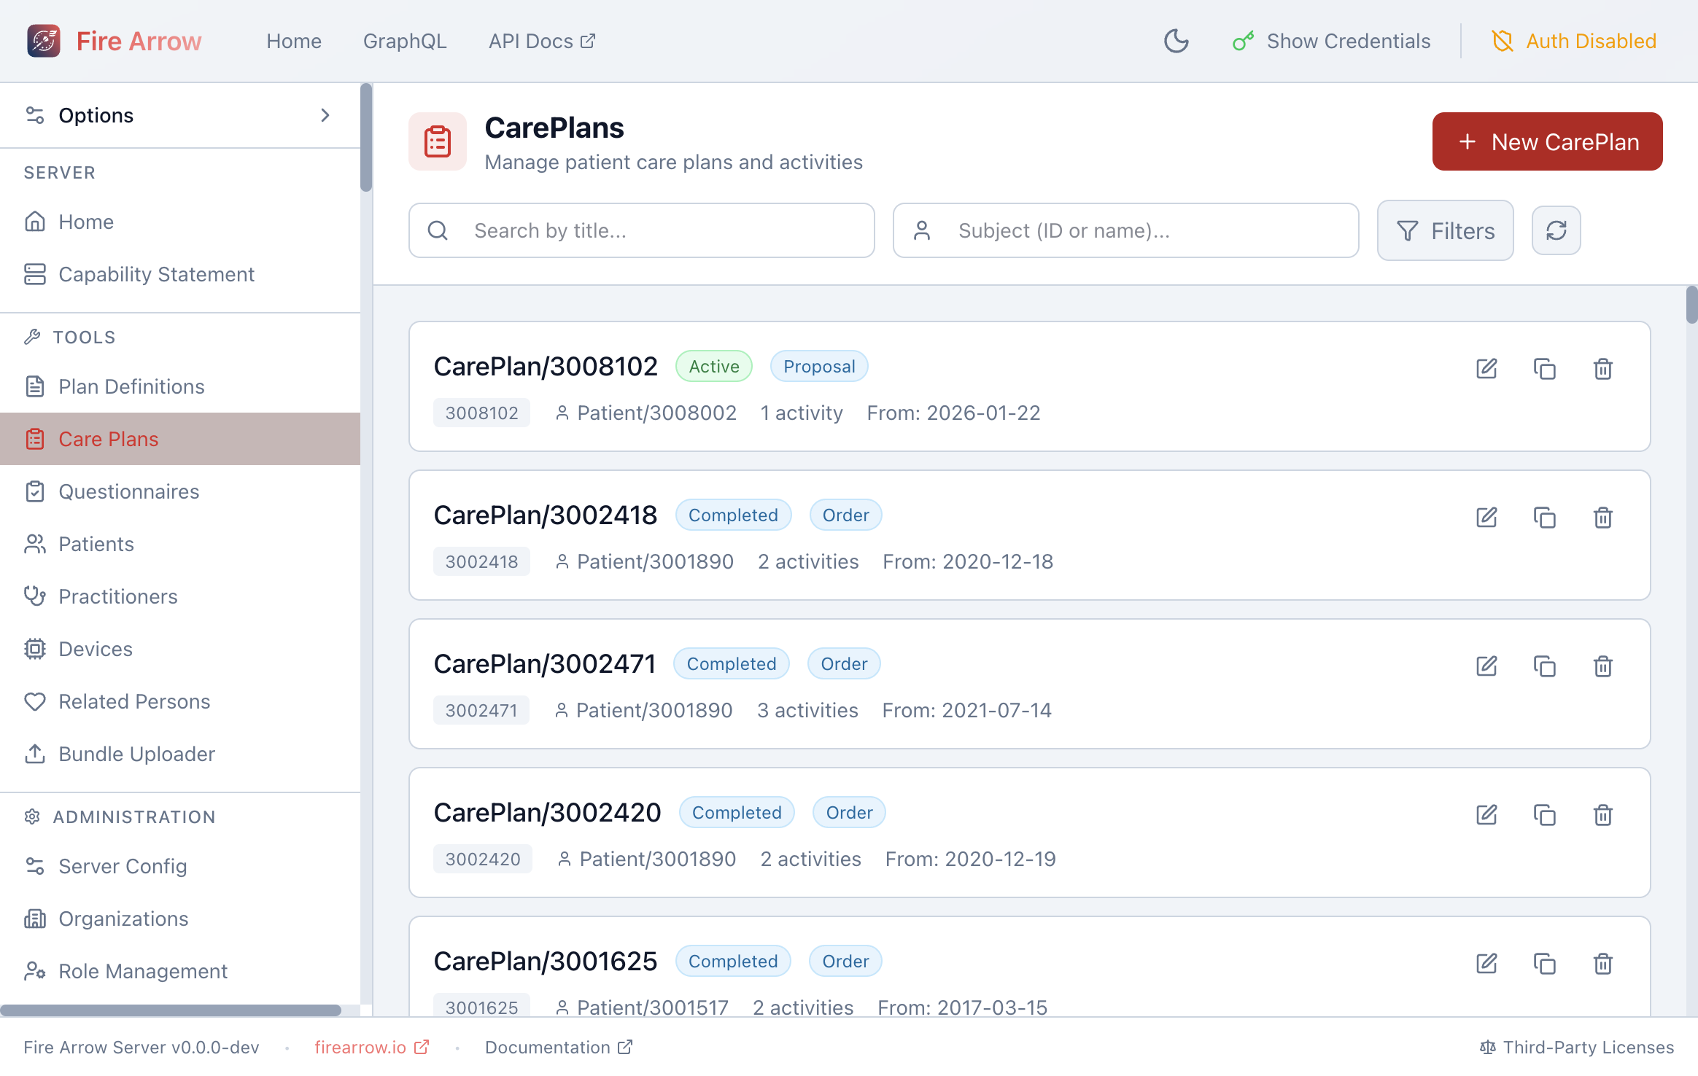The width and height of the screenshot is (1698, 1076).
Task: Click the Fire Arrow logo icon
Action: coord(44,41)
